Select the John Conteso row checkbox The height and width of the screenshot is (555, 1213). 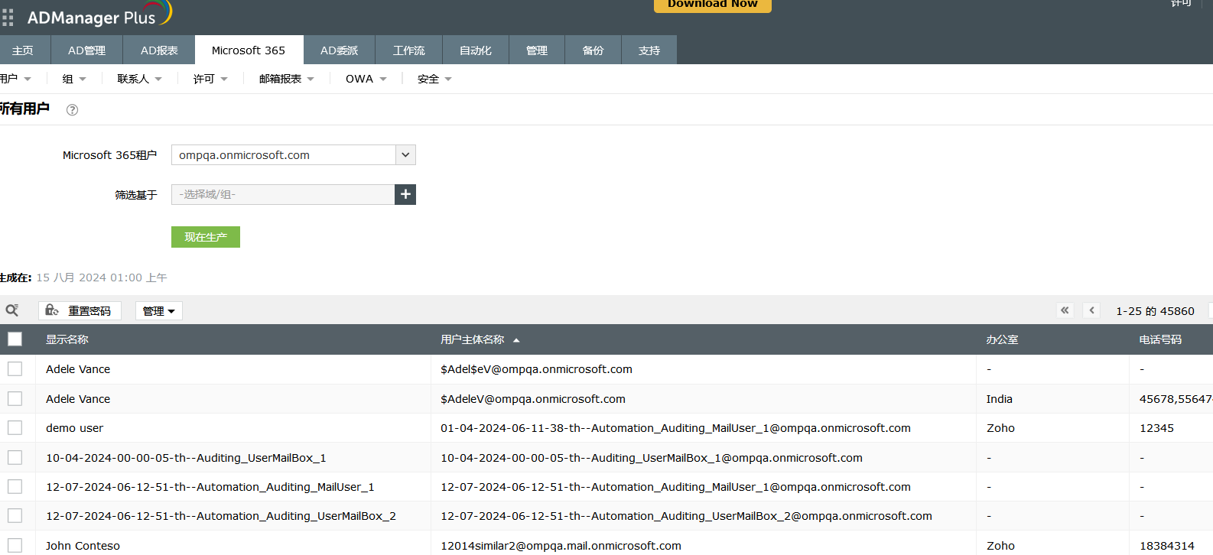click(15, 545)
